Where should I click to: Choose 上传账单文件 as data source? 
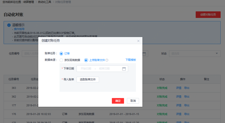coord(86,60)
